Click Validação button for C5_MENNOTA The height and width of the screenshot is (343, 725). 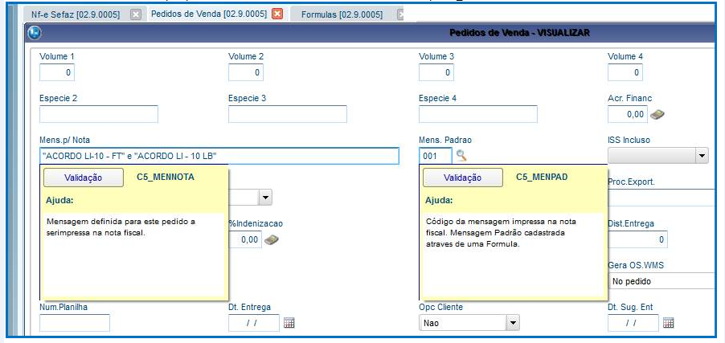point(84,178)
